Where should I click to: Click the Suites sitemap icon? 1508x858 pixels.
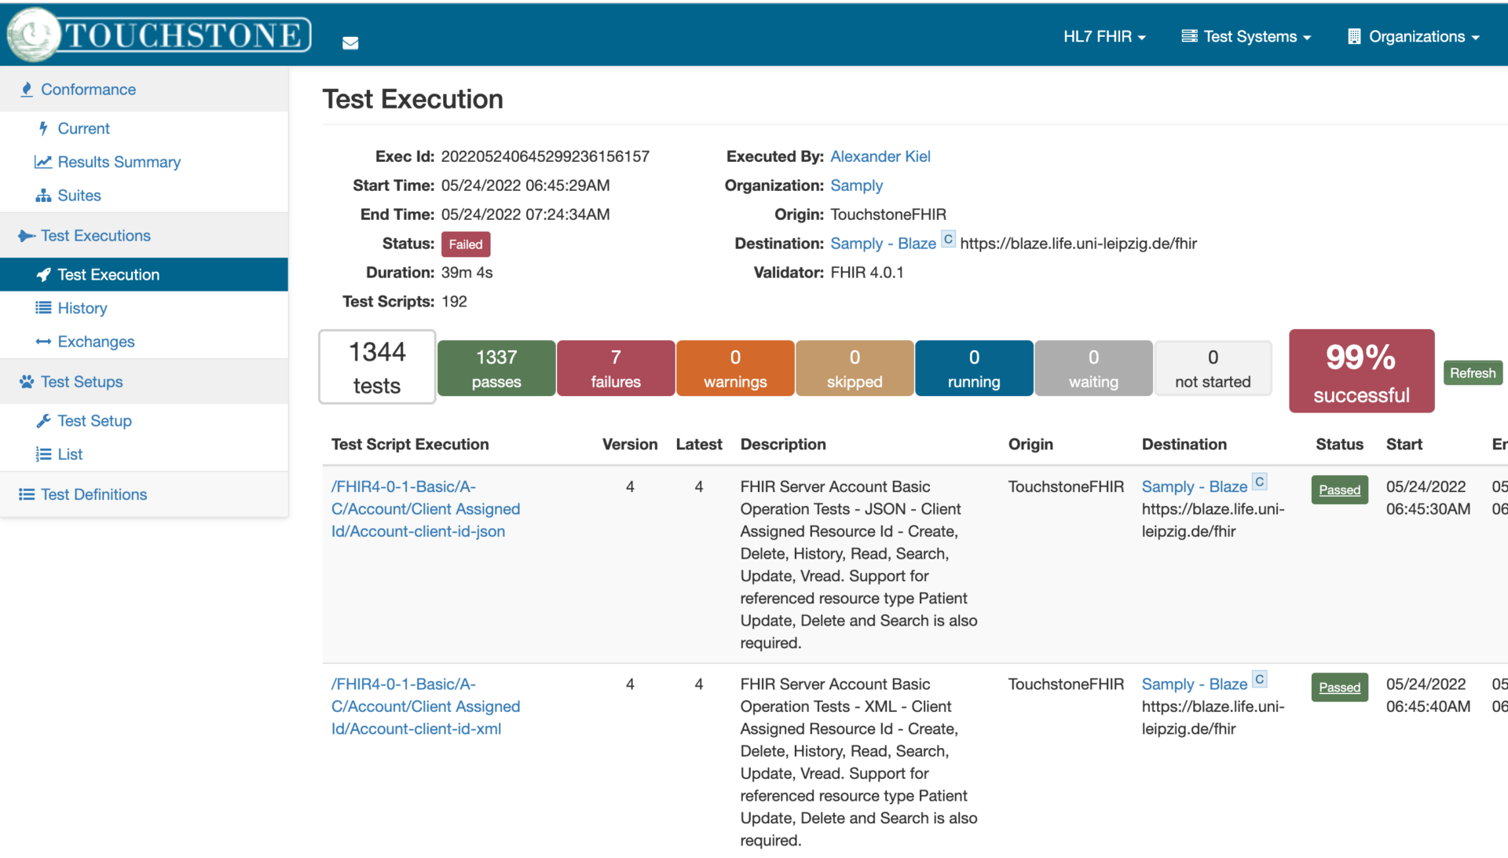pyautogui.click(x=43, y=196)
